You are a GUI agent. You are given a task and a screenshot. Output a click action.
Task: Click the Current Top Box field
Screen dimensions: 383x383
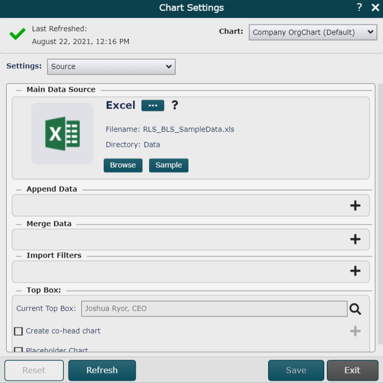point(214,309)
